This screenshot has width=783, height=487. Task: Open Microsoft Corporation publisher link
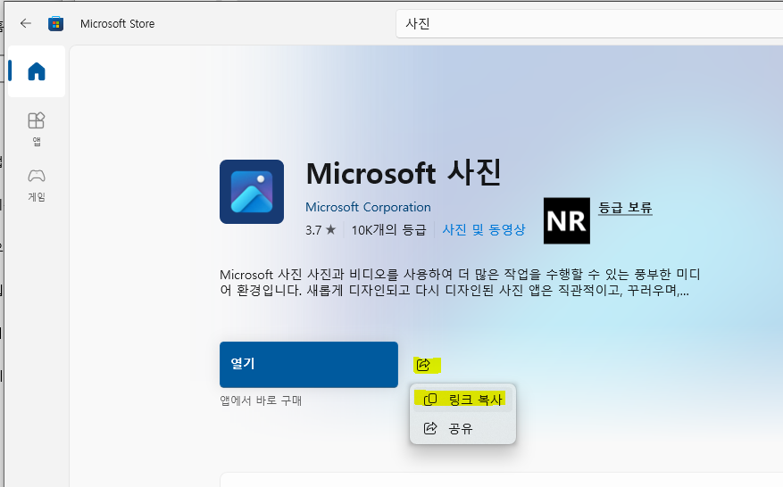coord(368,207)
